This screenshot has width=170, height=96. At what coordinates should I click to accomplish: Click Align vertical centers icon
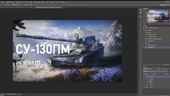[x=38, y=5]
